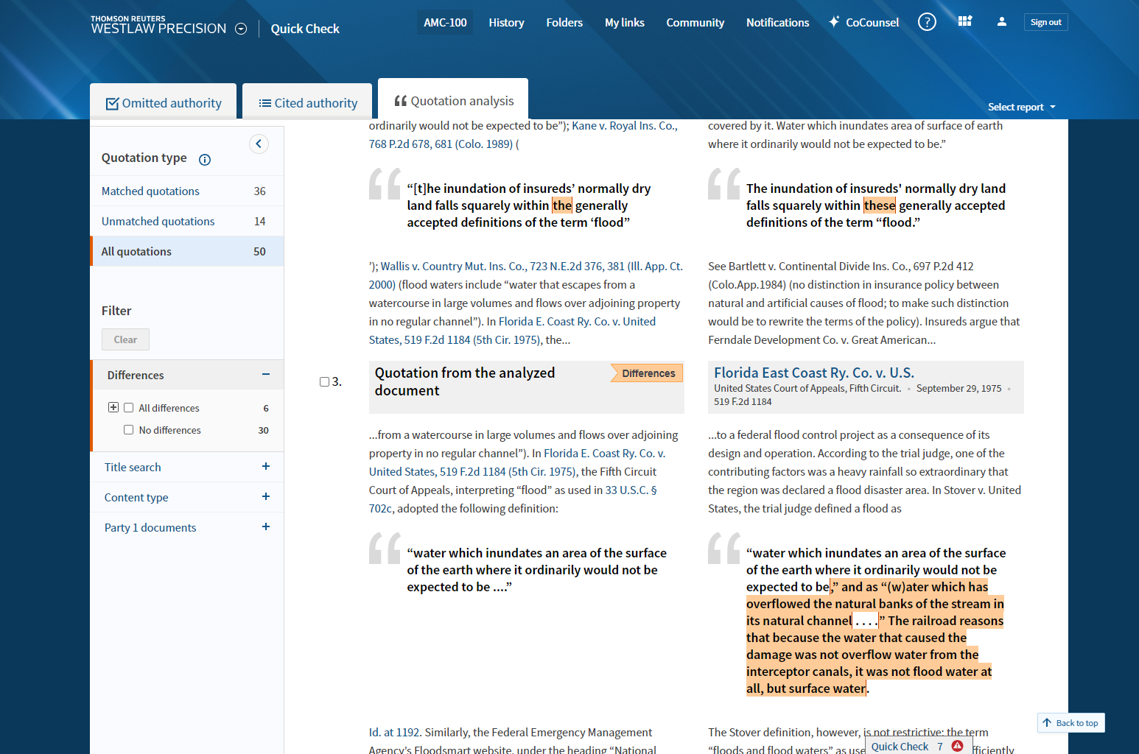Click the Quotation type info icon
This screenshot has width=1139, height=754.
[205, 160]
